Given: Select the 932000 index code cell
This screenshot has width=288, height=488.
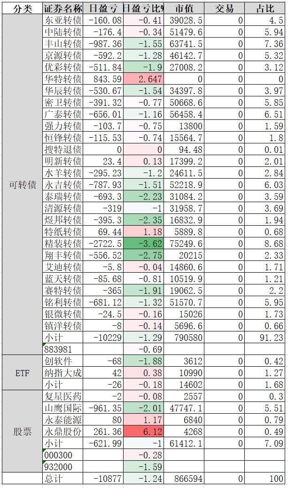Looking at the screenshot, I should click(62, 467).
